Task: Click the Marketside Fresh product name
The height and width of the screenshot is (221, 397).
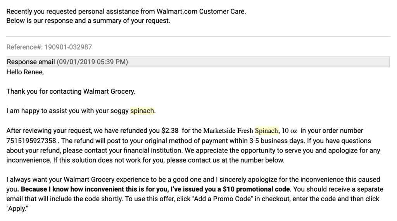Action: [x=228, y=131]
